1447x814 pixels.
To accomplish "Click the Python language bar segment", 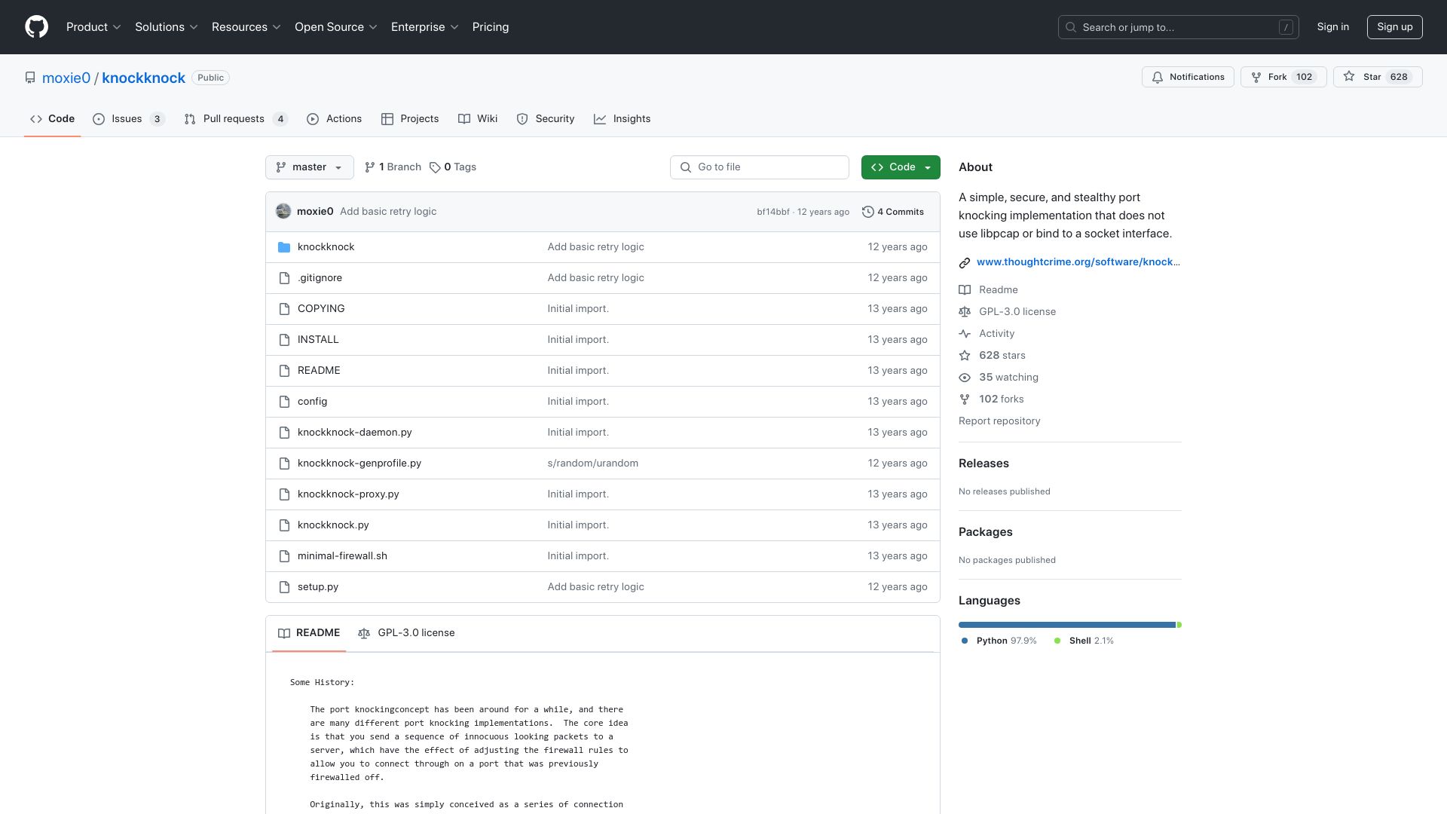I will pyautogui.click(x=1066, y=625).
